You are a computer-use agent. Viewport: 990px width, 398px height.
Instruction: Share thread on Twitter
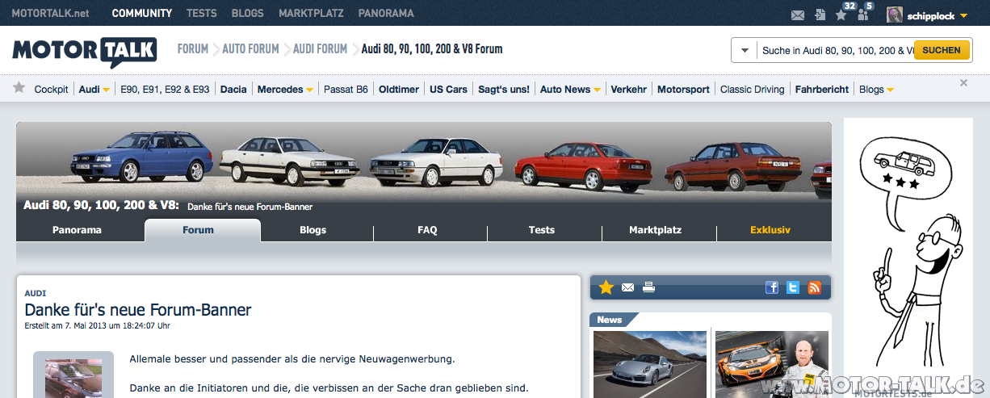[x=793, y=287]
